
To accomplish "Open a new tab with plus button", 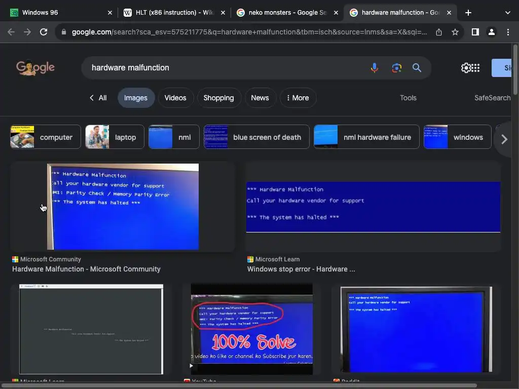I will tap(468, 13).
